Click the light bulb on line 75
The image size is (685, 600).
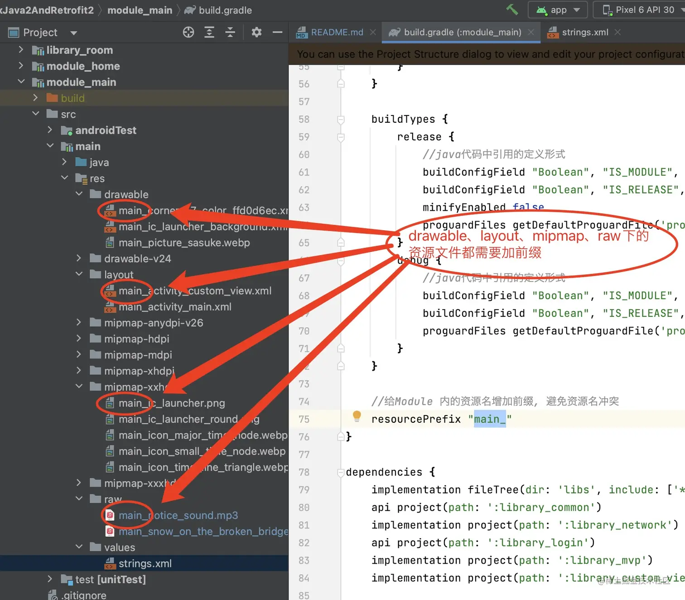[x=357, y=416]
